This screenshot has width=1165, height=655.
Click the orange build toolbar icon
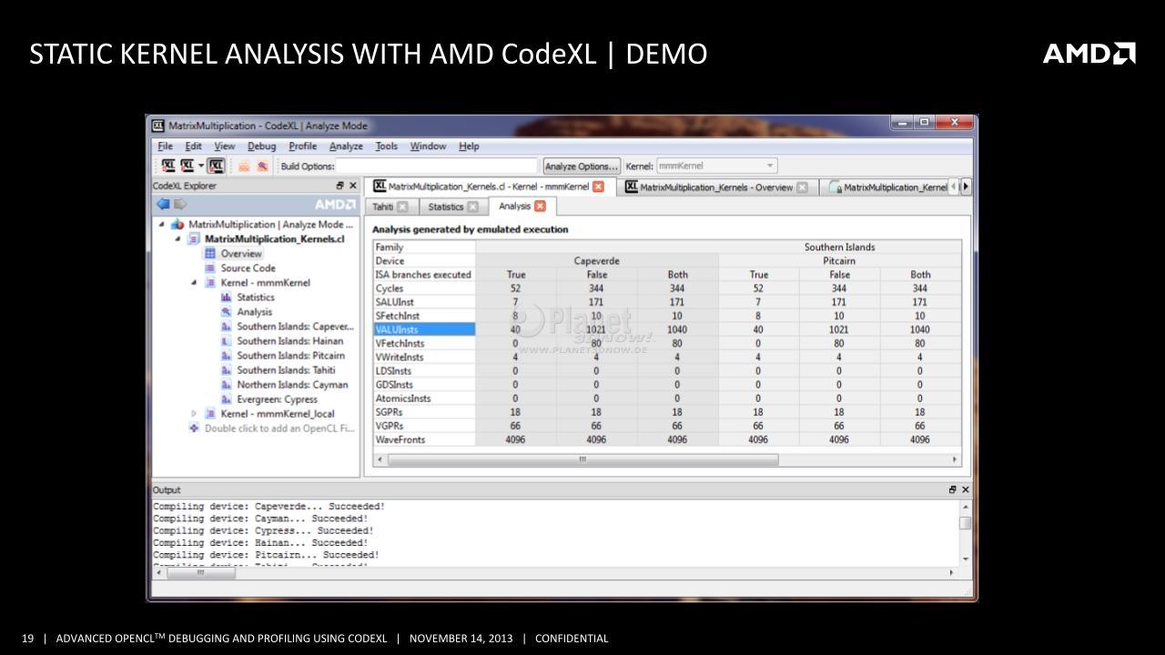244,166
